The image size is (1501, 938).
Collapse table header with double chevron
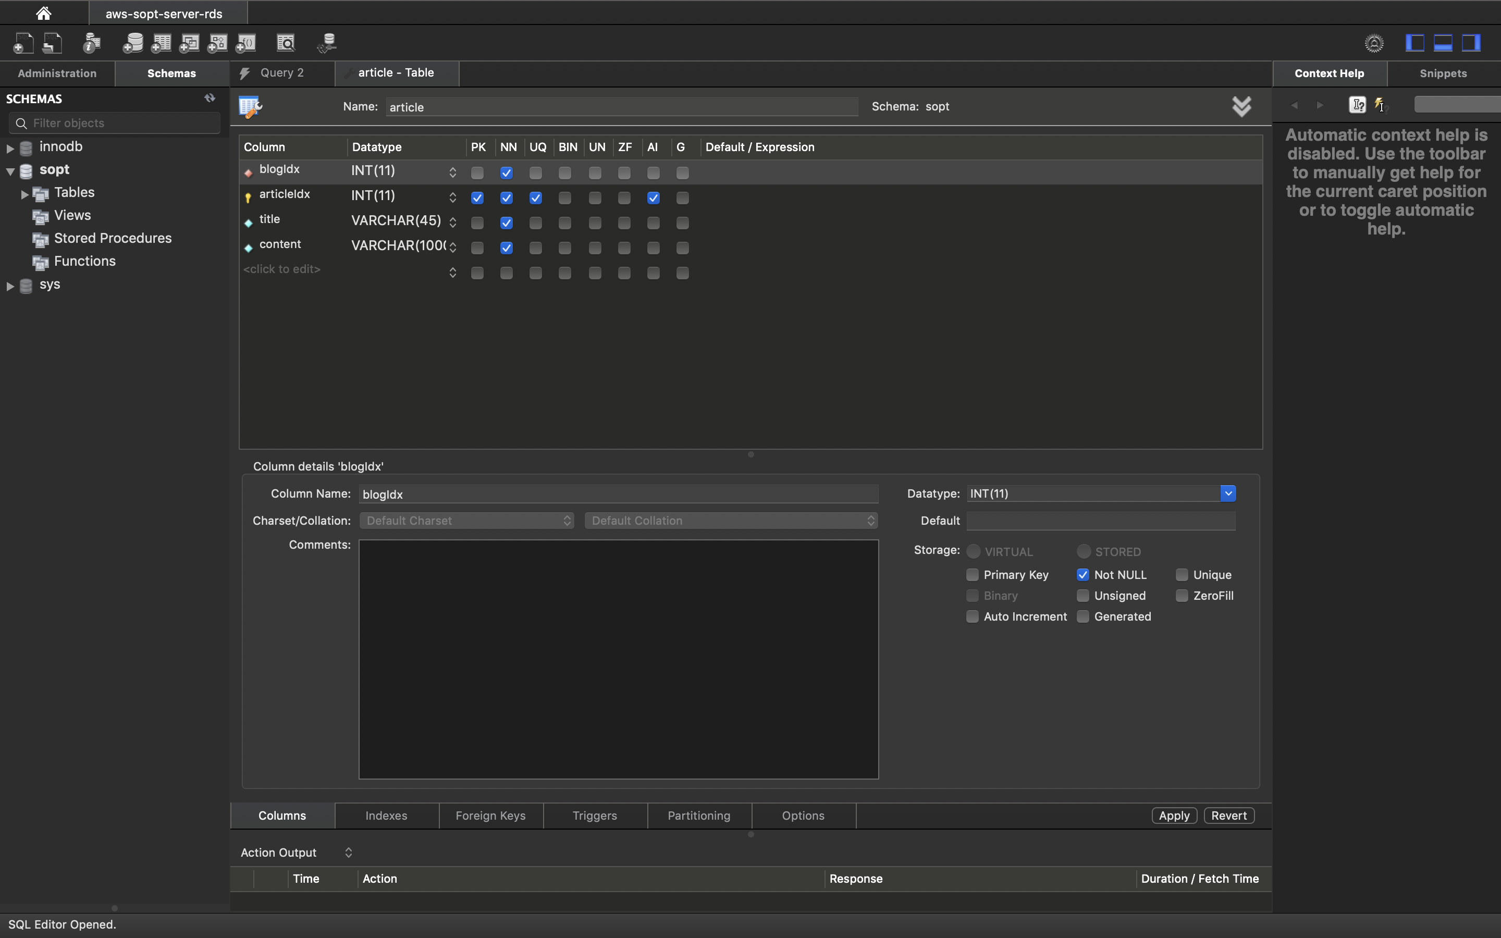pos(1241,107)
